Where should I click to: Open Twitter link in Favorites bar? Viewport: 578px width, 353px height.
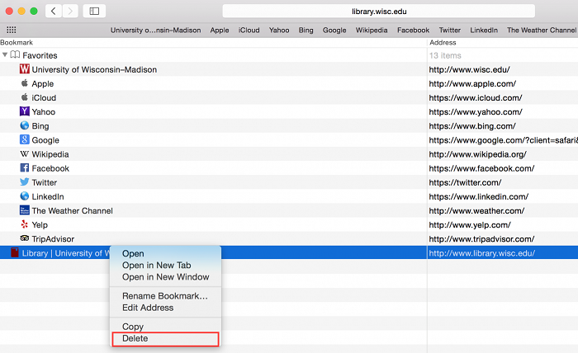[x=450, y=31]
